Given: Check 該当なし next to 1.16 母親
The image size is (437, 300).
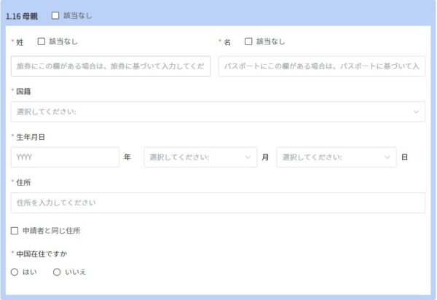Looking at the screenshot, I should click(x=55, y=15).
